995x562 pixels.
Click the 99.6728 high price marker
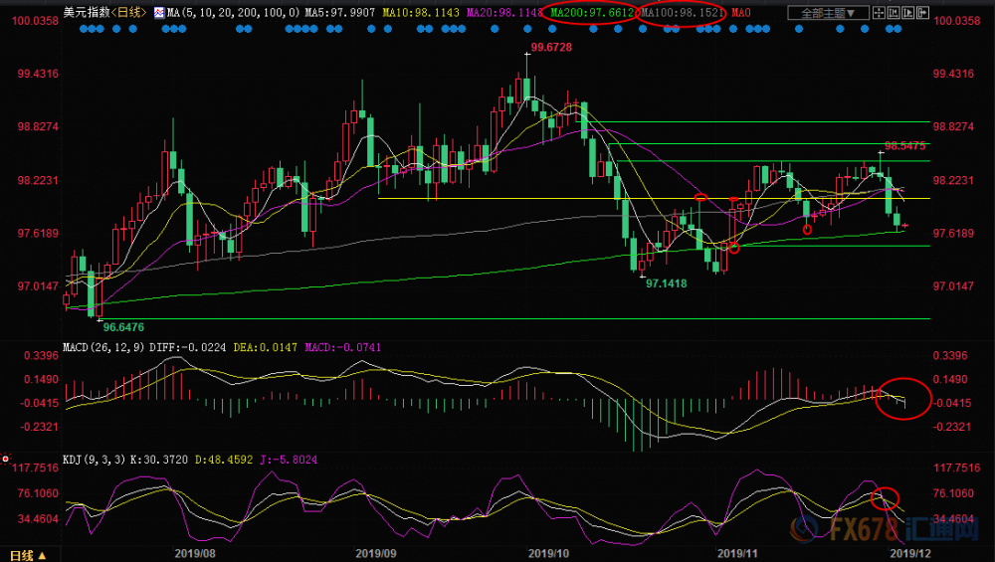pos(551,47)
